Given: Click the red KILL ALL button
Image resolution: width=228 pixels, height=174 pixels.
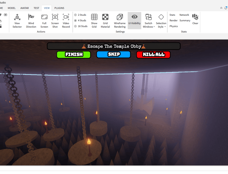Looking at the screenshot, I should click(154, 55).
